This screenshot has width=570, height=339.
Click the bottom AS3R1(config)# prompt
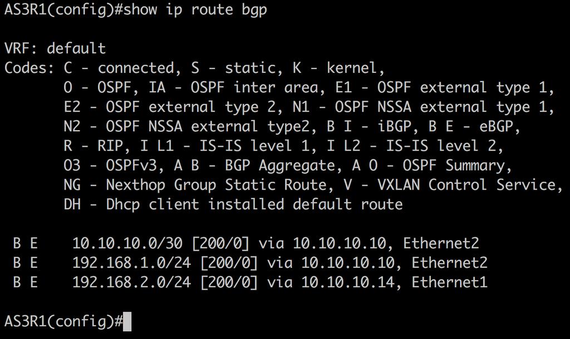coord(63,322)
